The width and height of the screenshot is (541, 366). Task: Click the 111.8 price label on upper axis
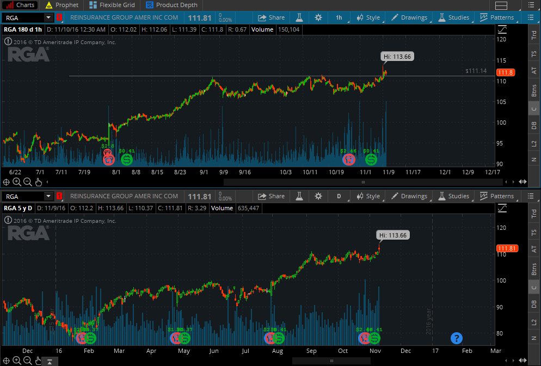(506, 72)
